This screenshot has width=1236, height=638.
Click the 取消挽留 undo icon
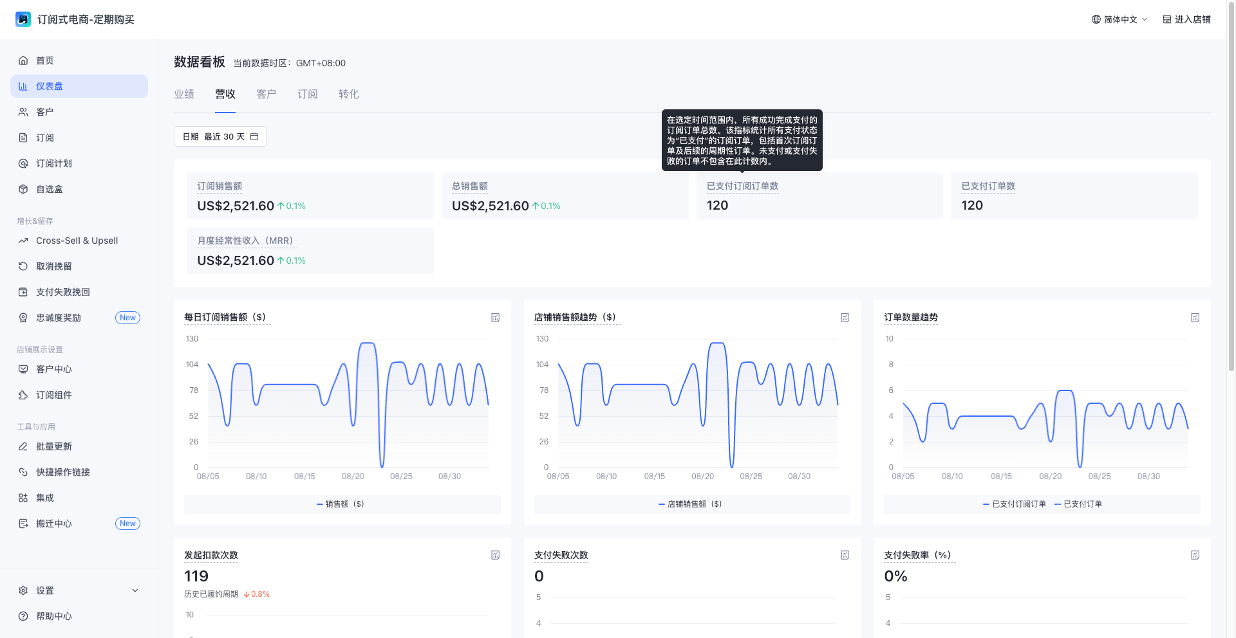pos(23,266)
